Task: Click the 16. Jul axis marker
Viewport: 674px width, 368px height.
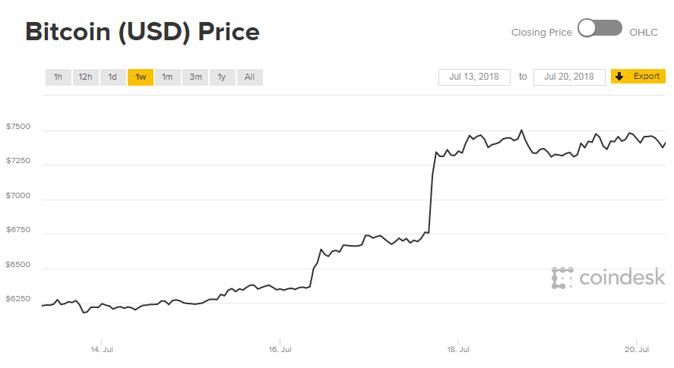Action: click(280, 350)
